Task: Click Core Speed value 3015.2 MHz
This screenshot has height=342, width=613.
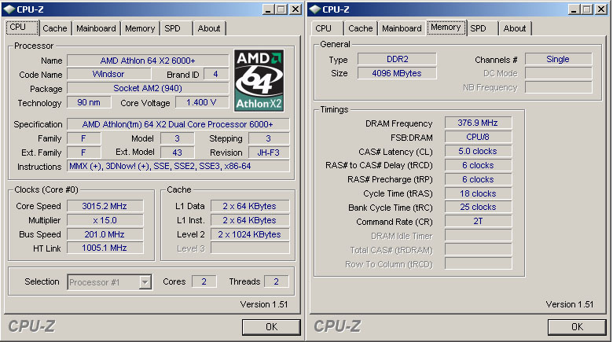Action: coord(105,206)
